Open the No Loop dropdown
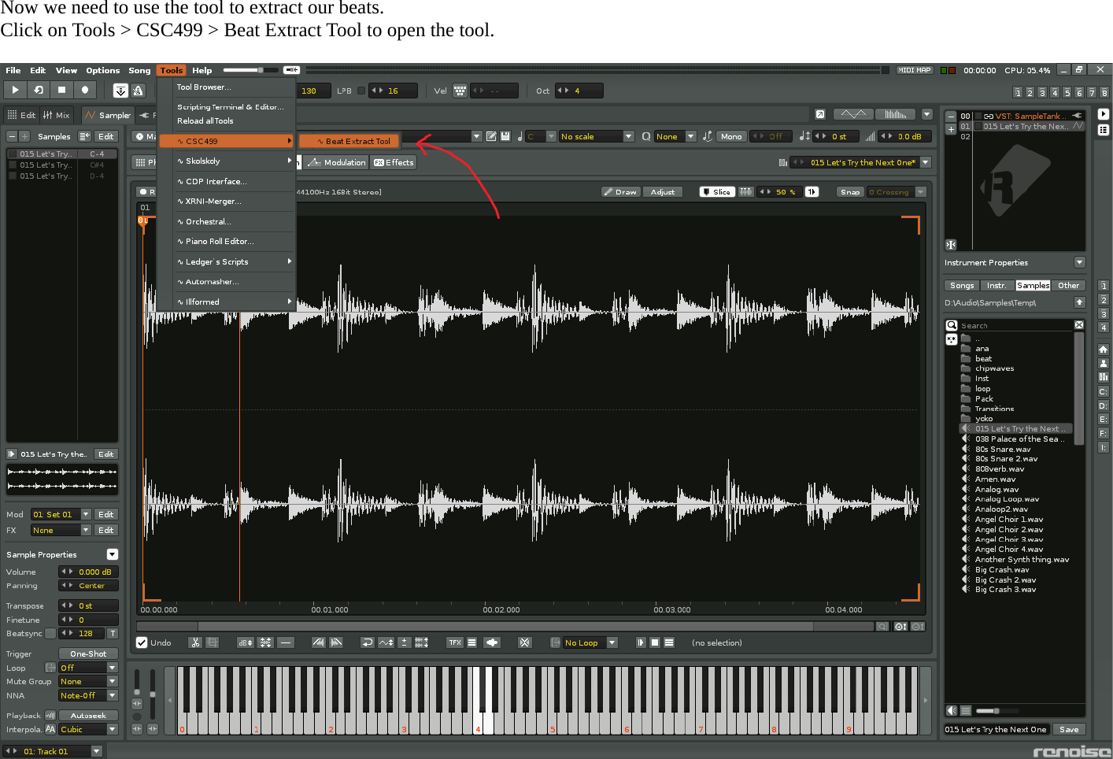Screen dimensions: 1113x759 (586, 642)
